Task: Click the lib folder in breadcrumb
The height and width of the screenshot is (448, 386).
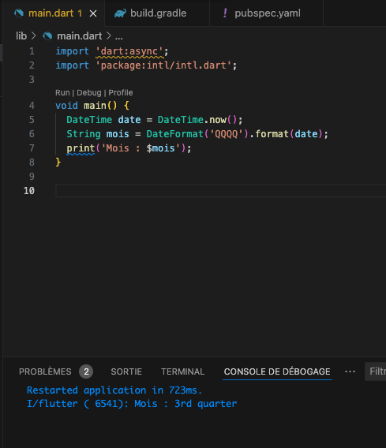Action: (x=21, y=36)
